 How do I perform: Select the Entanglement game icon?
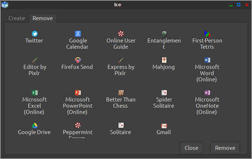coord(164,34)
